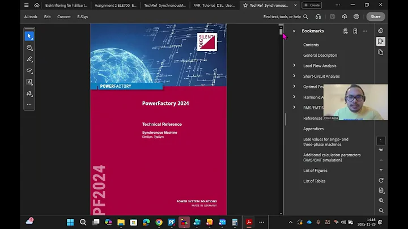Open the All tools menu

click(31, 16)
